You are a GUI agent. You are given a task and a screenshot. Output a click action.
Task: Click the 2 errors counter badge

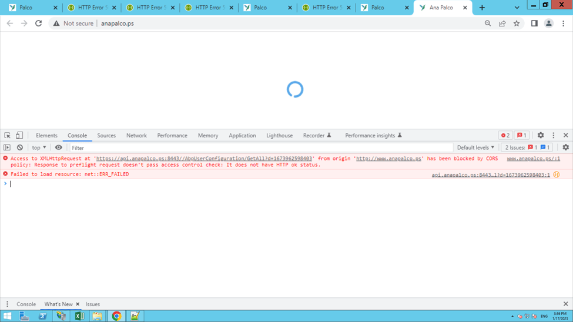(505, 135)
